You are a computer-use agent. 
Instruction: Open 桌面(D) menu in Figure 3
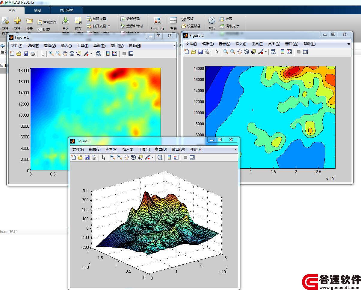(161, 149)
